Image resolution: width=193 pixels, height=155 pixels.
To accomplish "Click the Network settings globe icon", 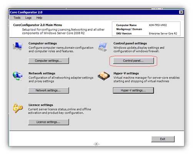I will (18, 76).
